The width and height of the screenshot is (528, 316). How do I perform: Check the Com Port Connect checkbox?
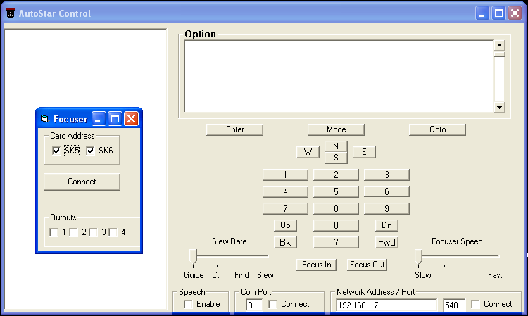click(x=272, y=304)
